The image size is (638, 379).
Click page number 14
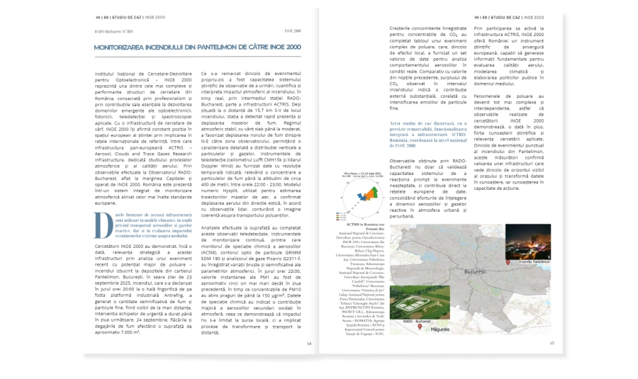click(x=308, y=344)
